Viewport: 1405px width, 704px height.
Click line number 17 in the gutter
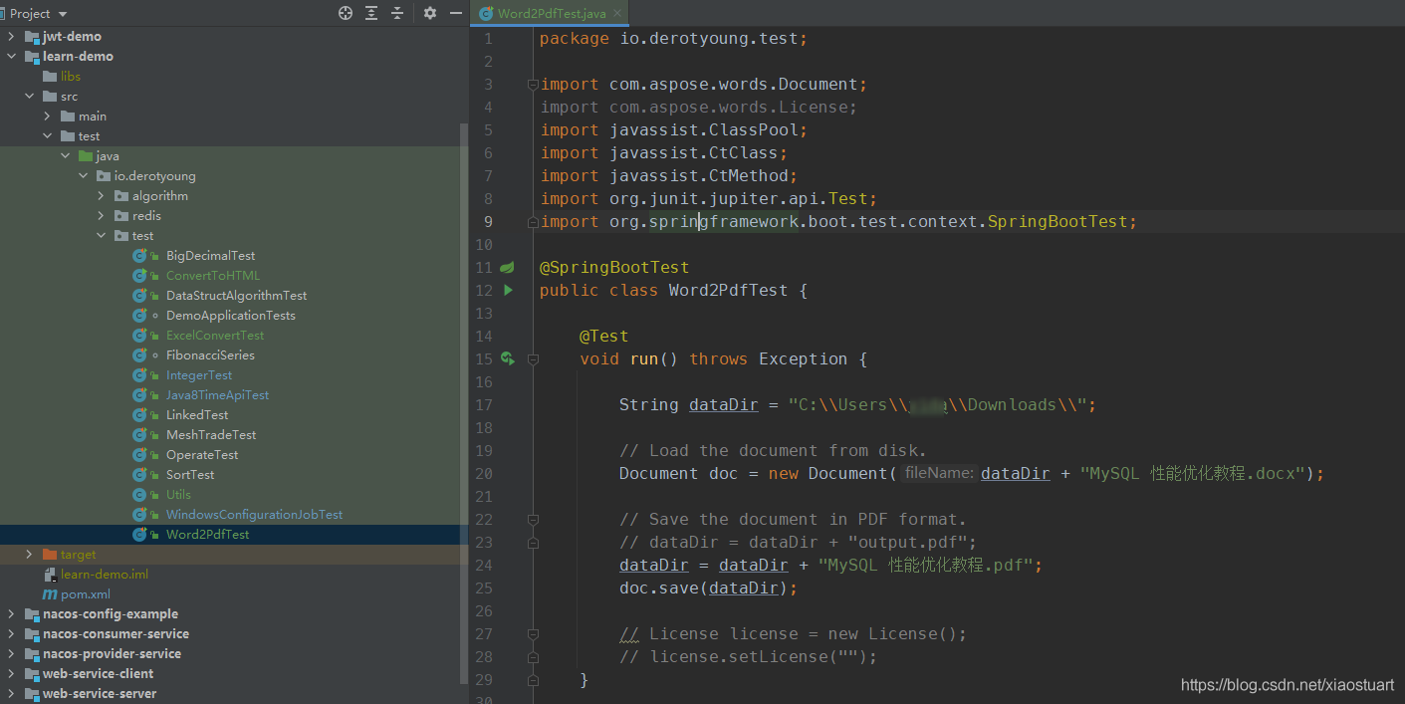coord(484,404)
